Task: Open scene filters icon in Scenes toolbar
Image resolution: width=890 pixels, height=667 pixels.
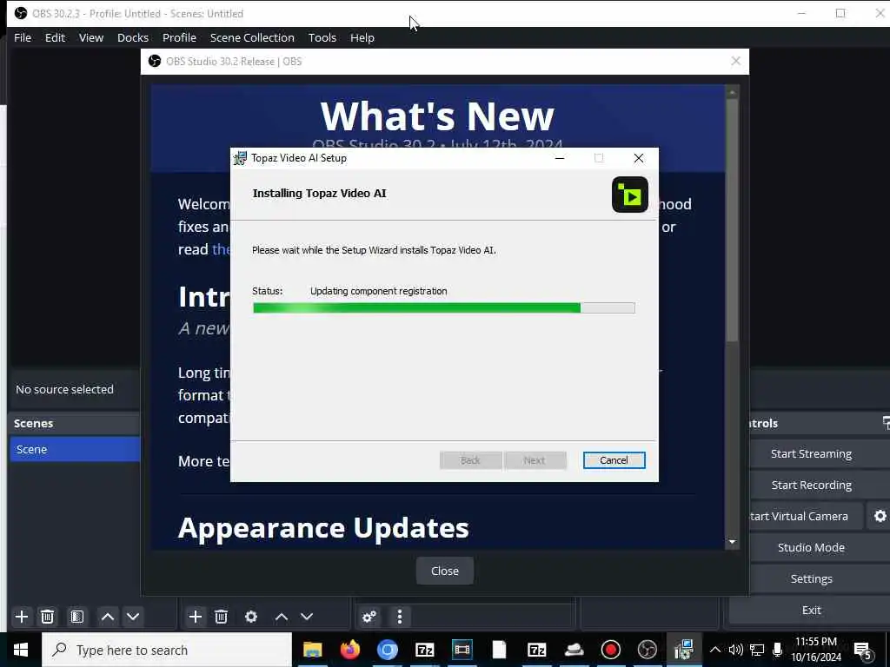Action: (77, 617)
